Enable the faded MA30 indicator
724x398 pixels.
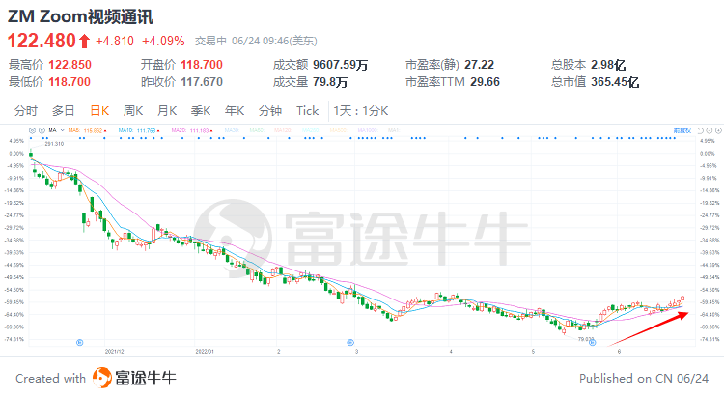pyautogui.click(x=232, y=130)
